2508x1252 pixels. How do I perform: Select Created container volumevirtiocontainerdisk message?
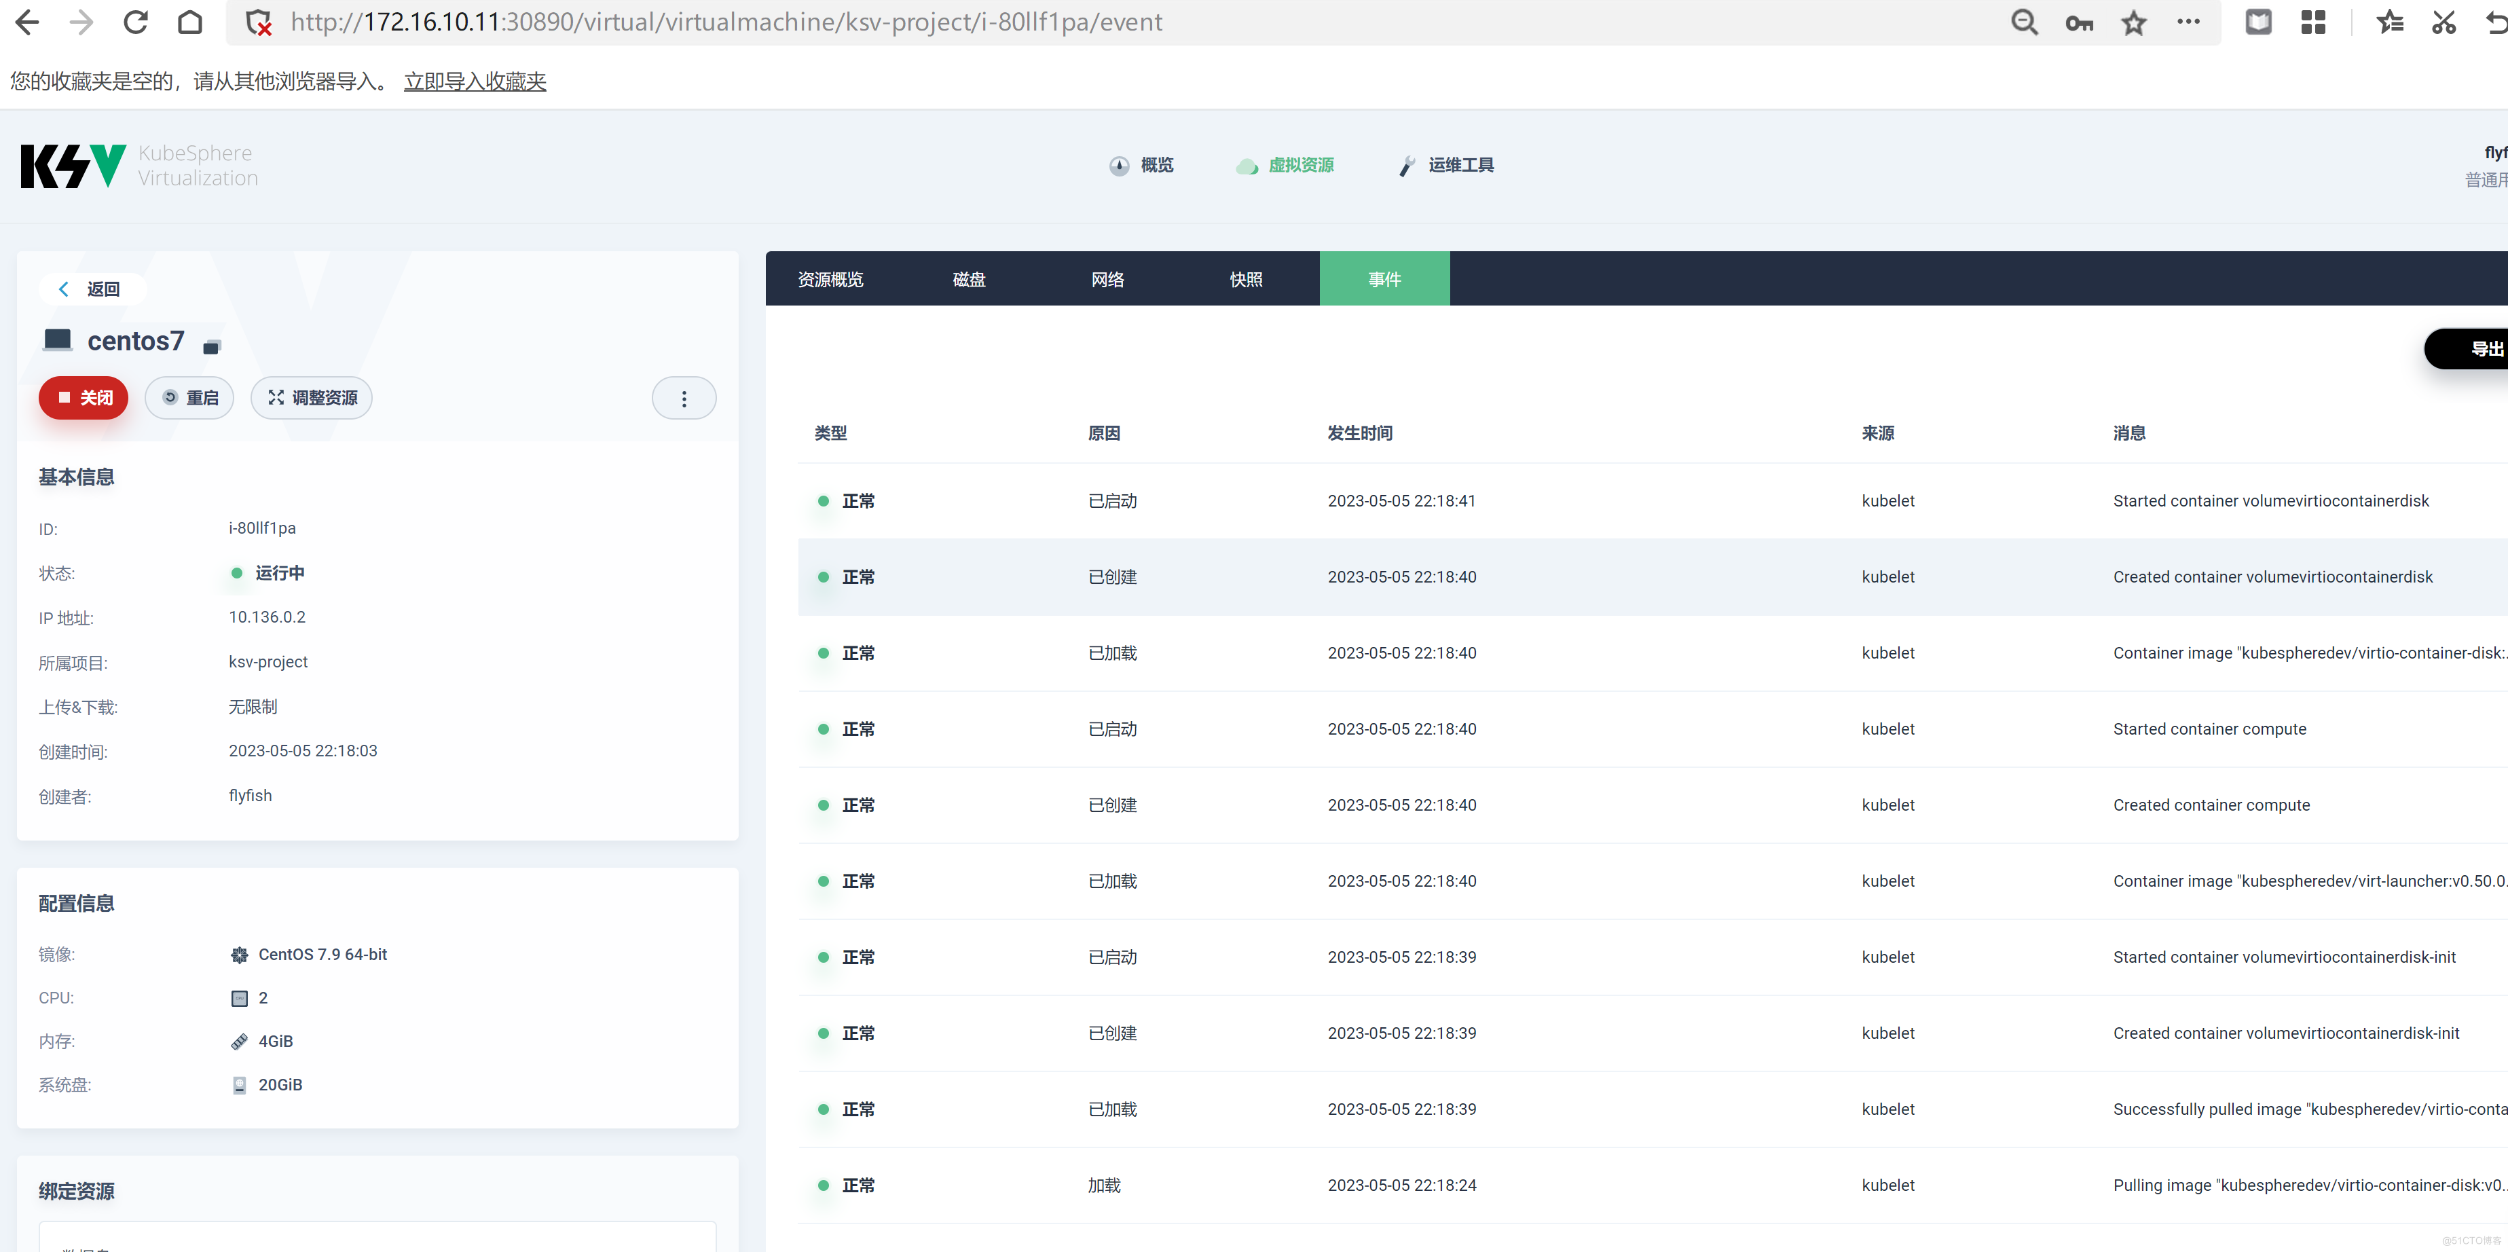2272,577
